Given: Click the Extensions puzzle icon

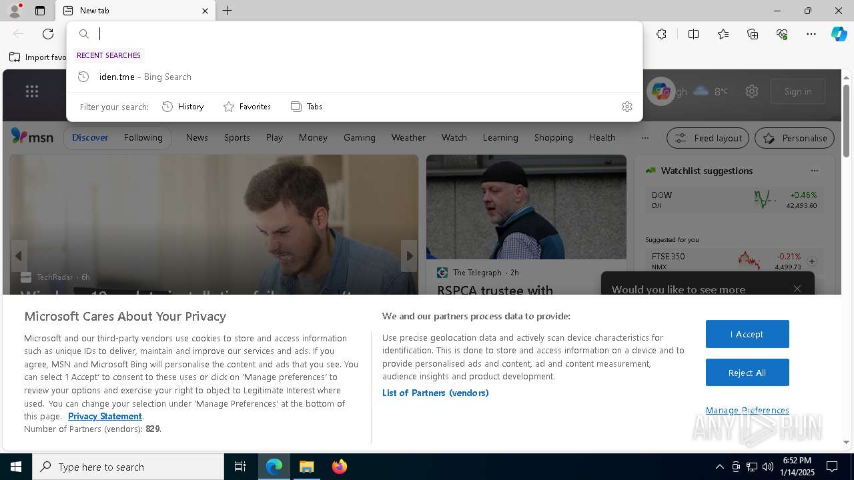Looking at the screenshot, I should 661,34.
